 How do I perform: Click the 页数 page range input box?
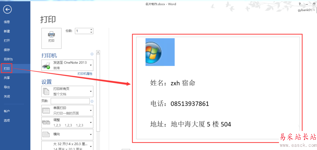[x=70, y=101]
